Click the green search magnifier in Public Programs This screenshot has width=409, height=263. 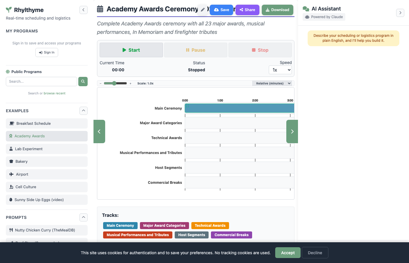tap(83, 82)
